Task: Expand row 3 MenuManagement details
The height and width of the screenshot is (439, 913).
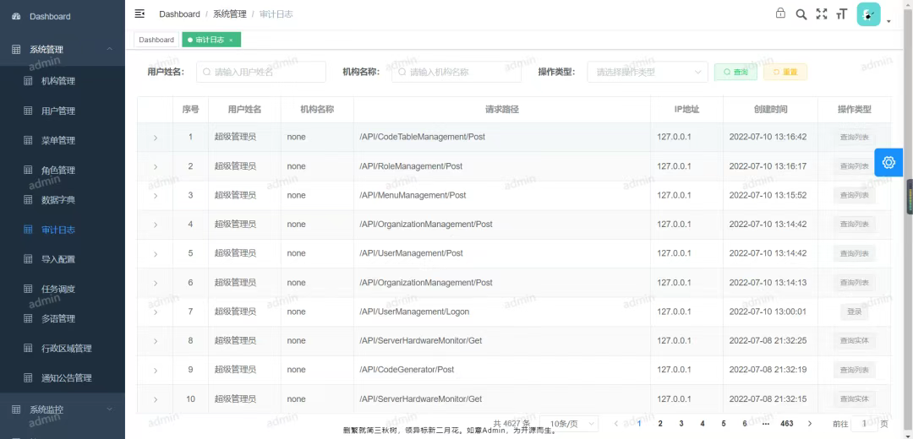Action: [x=156, y=196]
